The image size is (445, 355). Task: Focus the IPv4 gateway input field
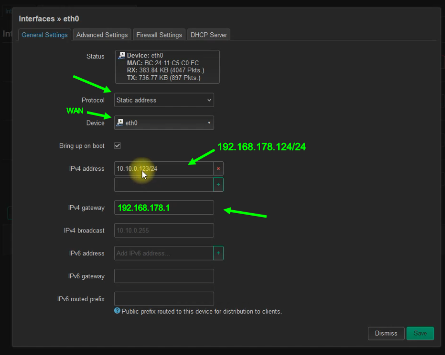[x=164, y=208]
